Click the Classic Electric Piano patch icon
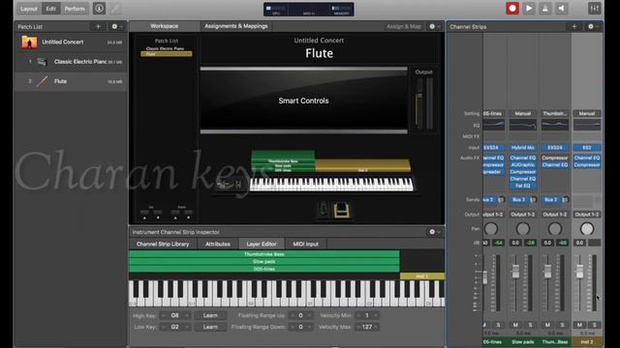Viewport: 620px width, 348px height. (42, 62)
